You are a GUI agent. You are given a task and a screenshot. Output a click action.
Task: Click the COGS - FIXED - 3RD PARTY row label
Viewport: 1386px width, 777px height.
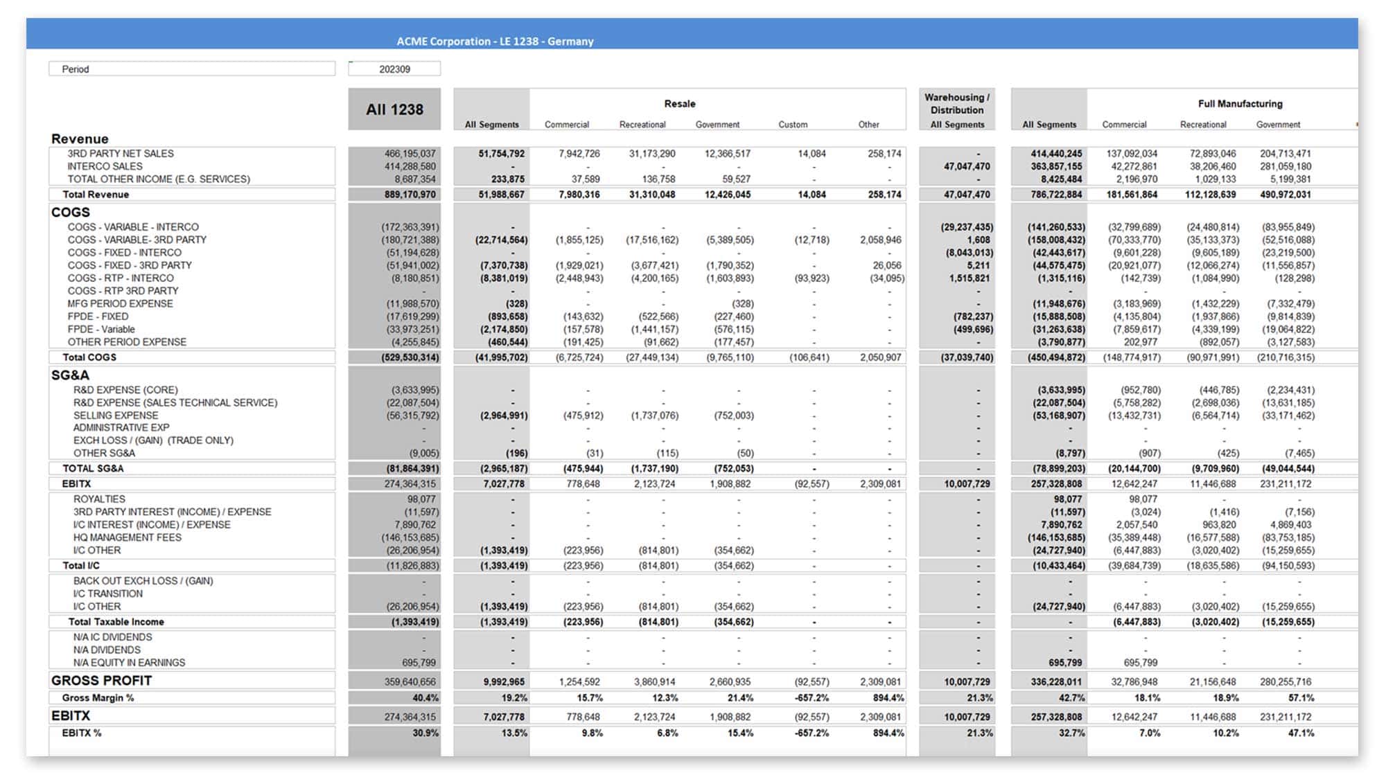pos(130,265)
